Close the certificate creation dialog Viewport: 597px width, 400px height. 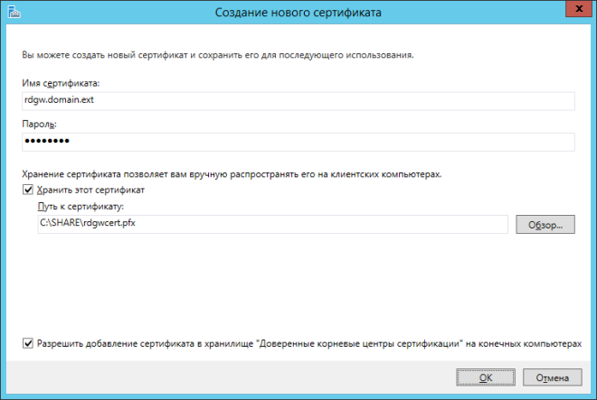576,10
